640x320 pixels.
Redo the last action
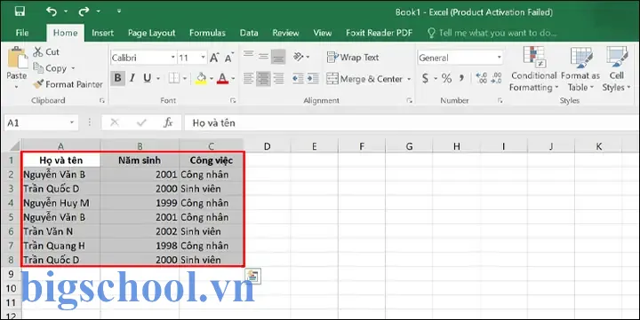coord(84,12)
